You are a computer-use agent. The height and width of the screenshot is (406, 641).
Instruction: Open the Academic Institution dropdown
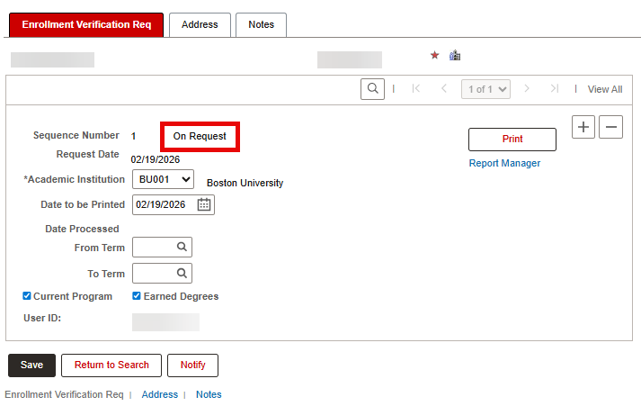163,179
